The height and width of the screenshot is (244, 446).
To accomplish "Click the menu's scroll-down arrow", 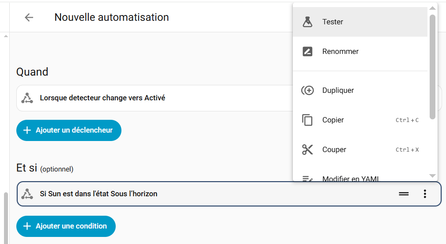I will pos(433,176).
